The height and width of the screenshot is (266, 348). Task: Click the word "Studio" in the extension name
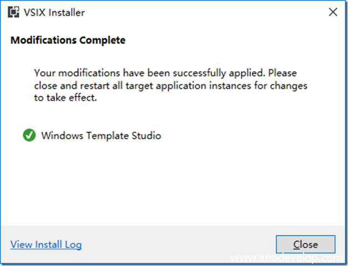pyautogui.click(x=145, y=135)
